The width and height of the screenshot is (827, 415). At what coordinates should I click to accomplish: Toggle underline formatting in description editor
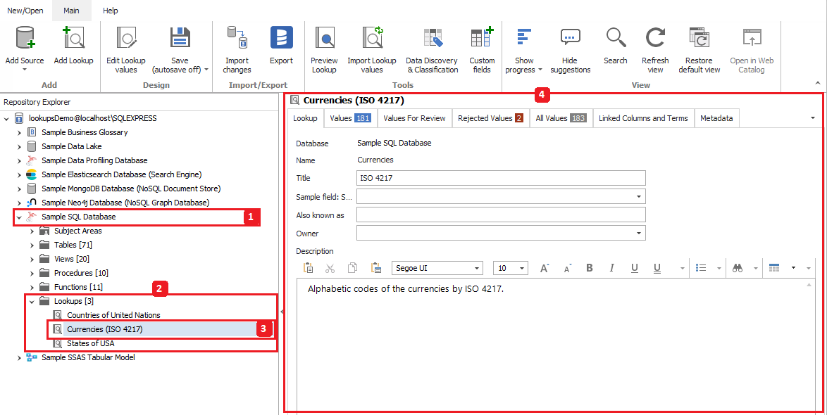pos(634,268)
